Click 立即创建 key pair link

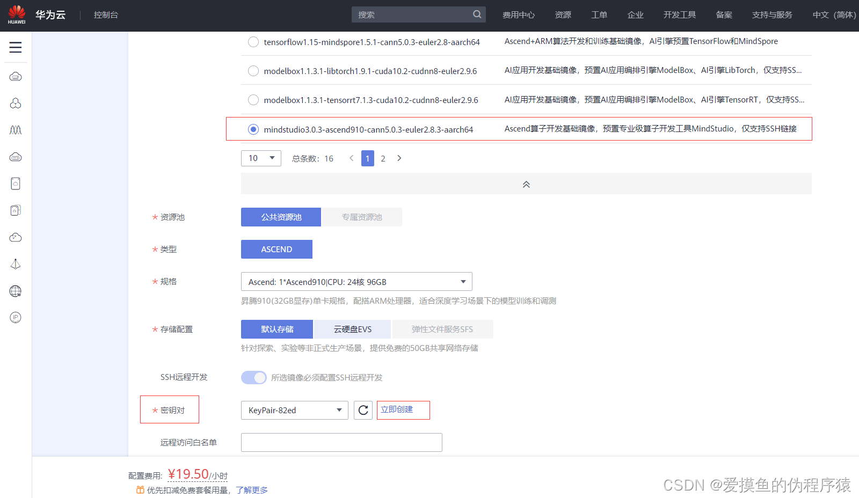397,409
